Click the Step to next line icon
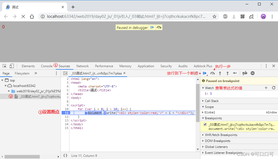 coord(235,73)
